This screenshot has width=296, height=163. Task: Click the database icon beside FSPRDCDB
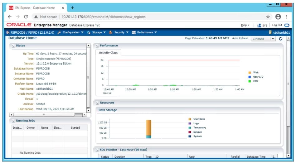point(8,32)
